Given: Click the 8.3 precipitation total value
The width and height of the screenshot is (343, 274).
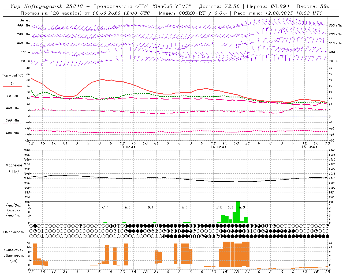Looking at the screenshot, I should click(242, 207).
